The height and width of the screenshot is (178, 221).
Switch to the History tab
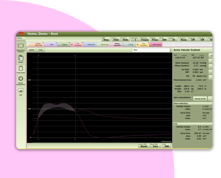pos(64,45)
